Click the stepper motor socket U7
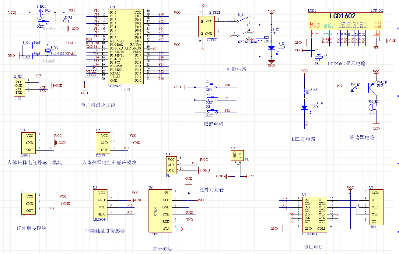The height and width of the screenshot is (254, 399). (x=376, y=207)
